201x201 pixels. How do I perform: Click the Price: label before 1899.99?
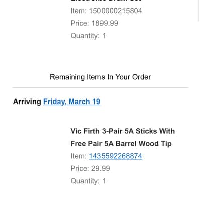(80, 23)
